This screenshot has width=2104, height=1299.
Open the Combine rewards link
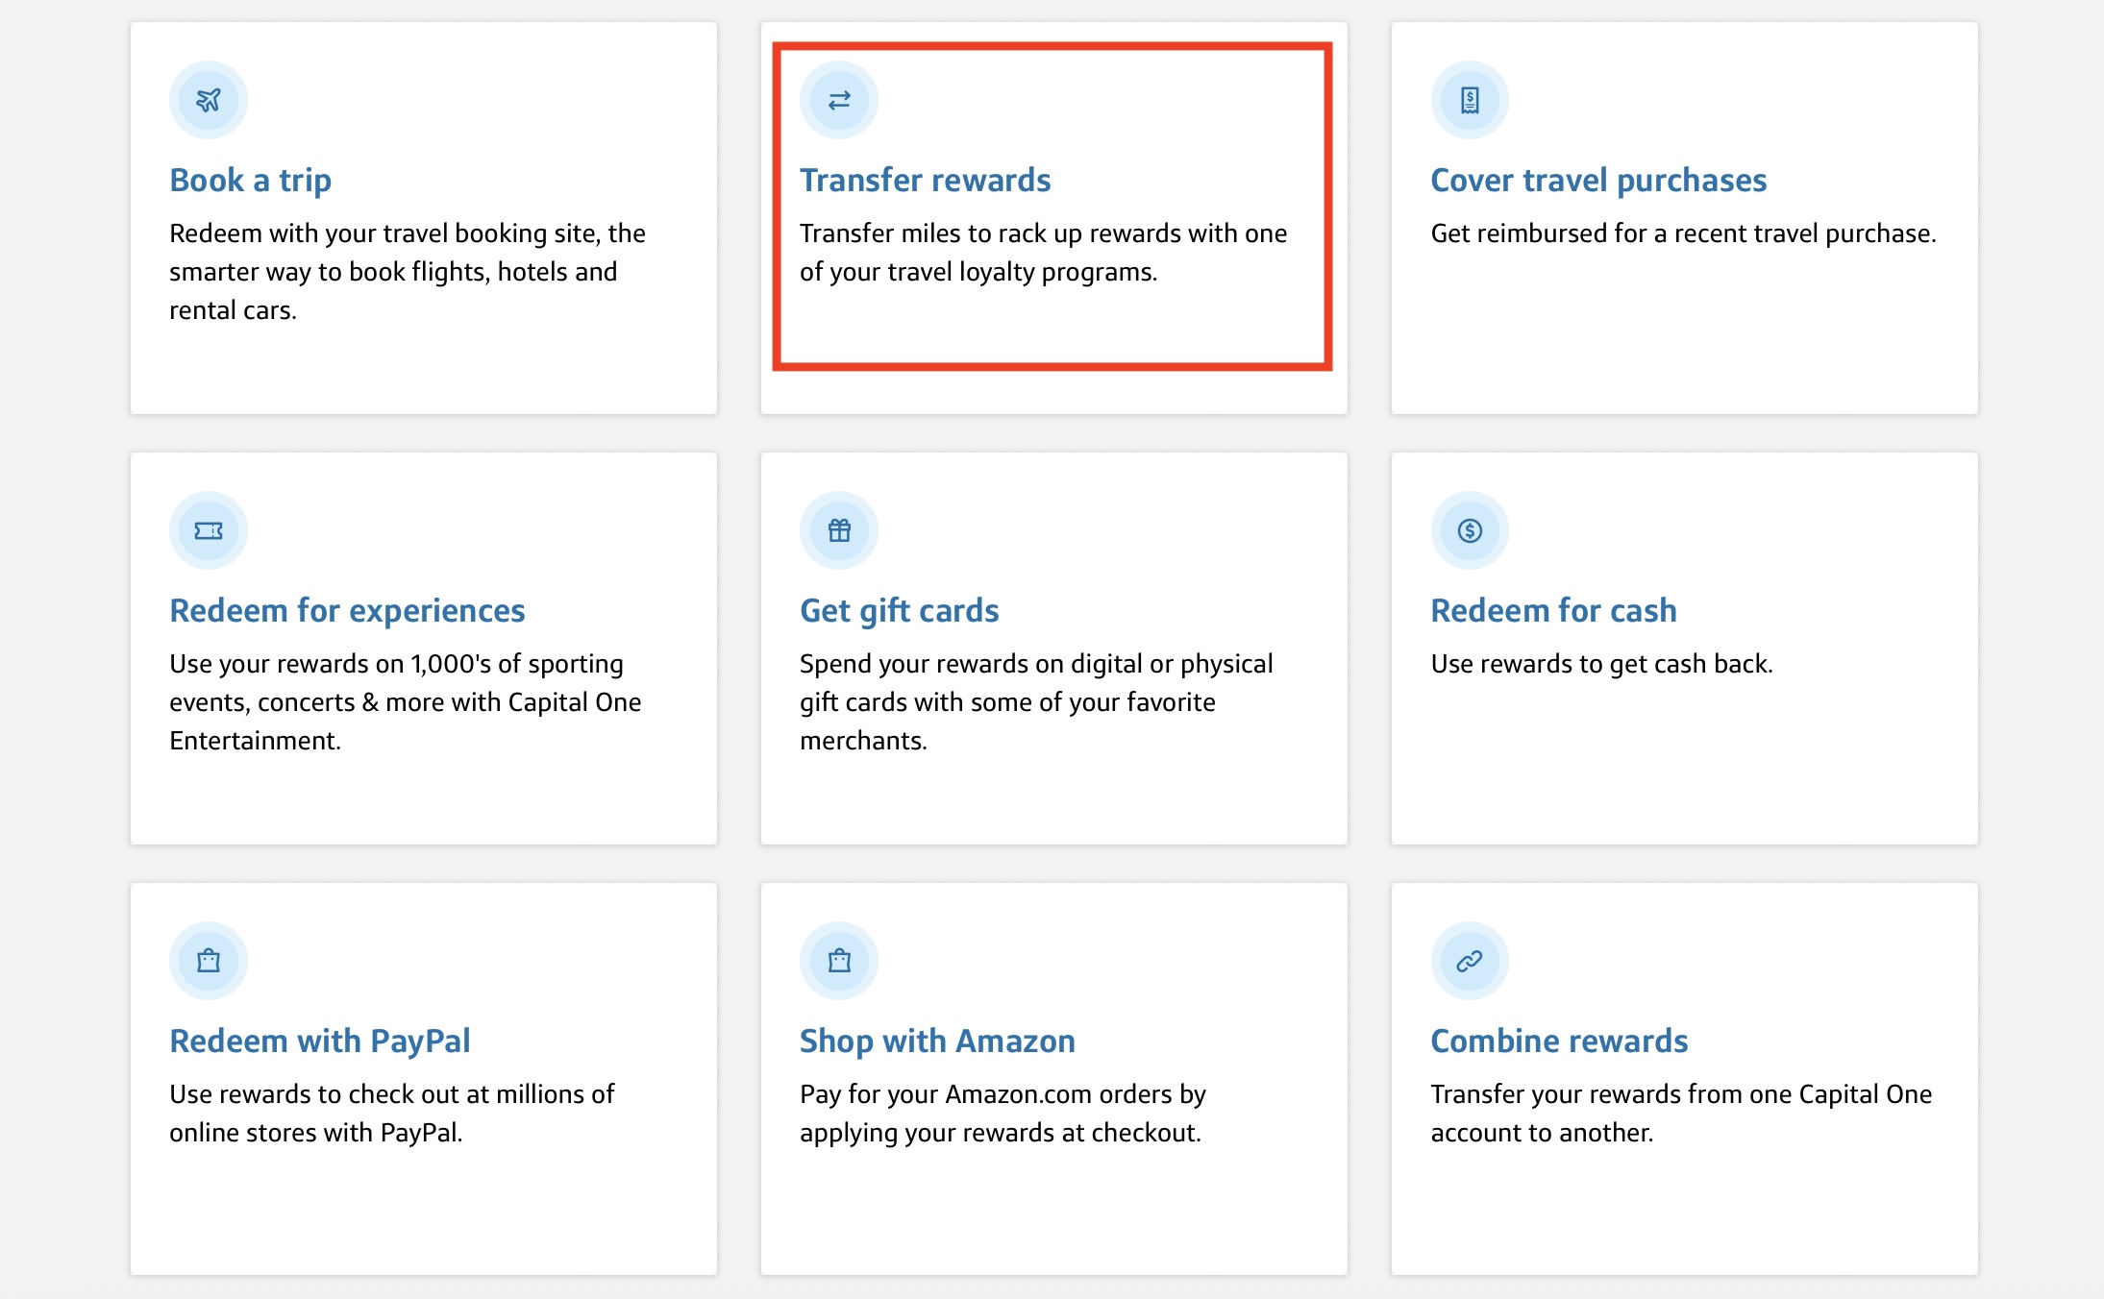pos(1559,1042)
